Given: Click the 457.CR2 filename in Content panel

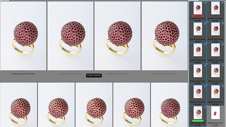Looking at the screenshot, I should [x=215, y=124].
